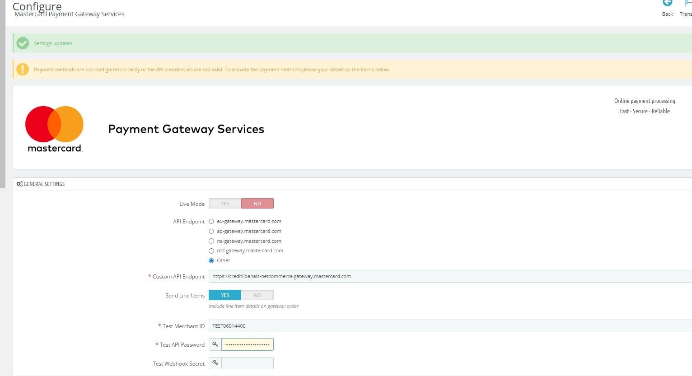Click the 'Send Line Items' label

185,296
